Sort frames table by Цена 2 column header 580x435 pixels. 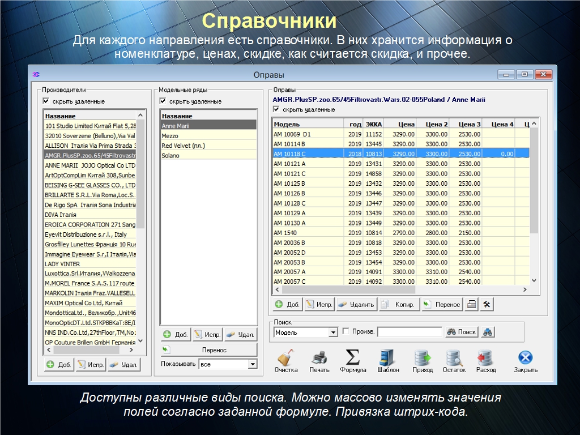click(x=437, y=124)
